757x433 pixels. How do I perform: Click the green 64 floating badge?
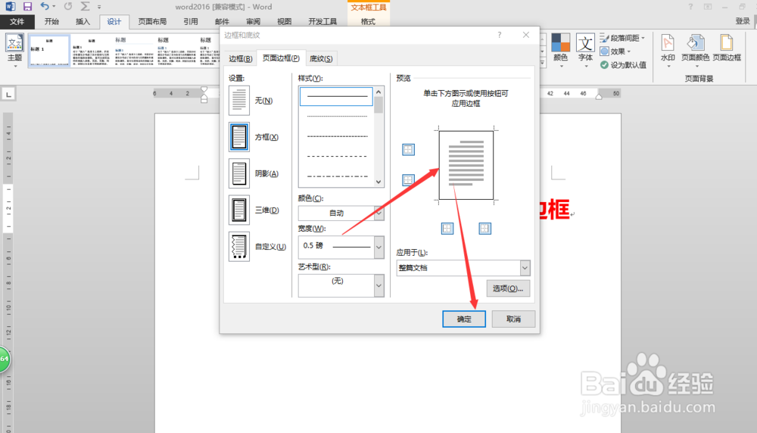coord(4,359)
